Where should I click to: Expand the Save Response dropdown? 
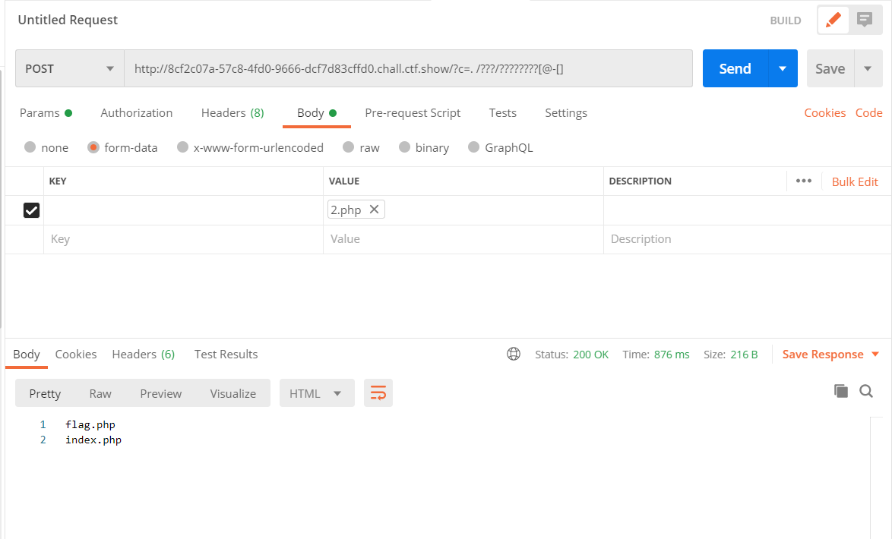click(x=875, y=355)
